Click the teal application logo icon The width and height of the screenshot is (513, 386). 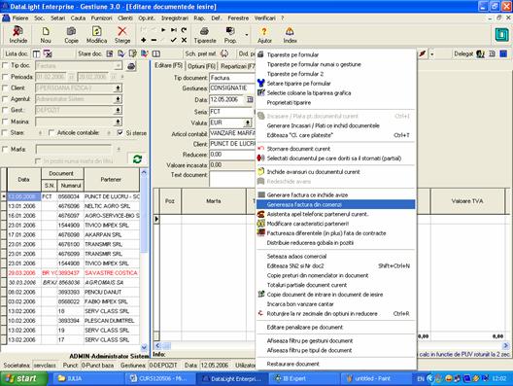pyautogui.click(x=501, y=35)
